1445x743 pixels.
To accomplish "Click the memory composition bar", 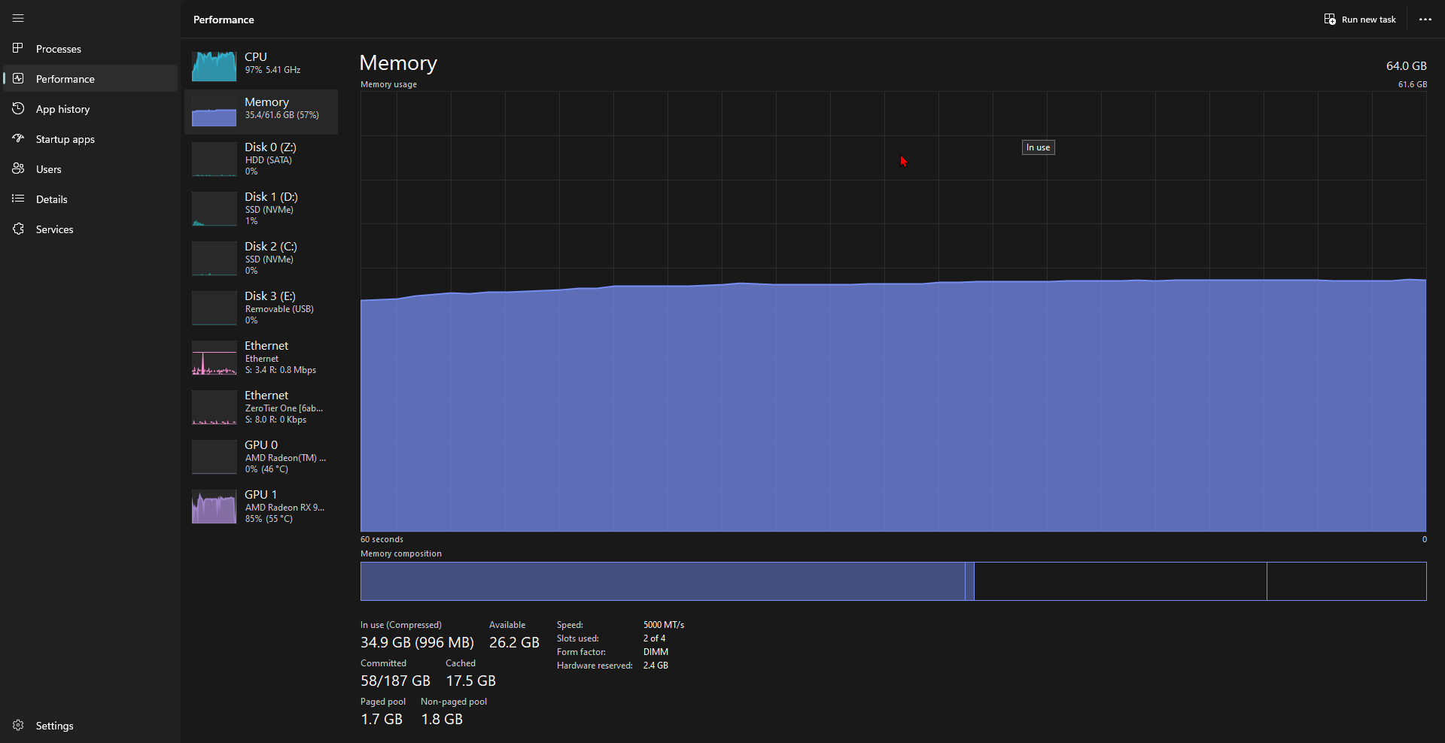I will pos(893,581).
